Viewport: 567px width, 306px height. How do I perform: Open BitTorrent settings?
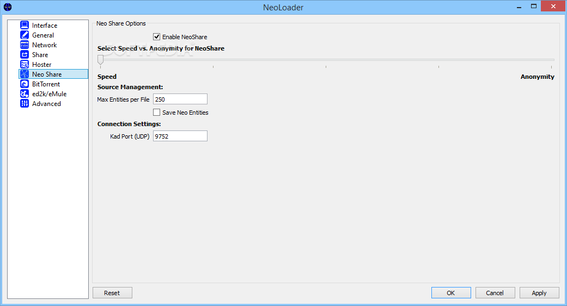pos(46,84)
